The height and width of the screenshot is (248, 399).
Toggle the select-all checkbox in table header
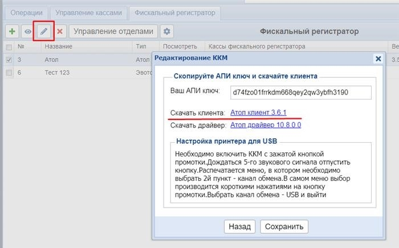(8, 46)
